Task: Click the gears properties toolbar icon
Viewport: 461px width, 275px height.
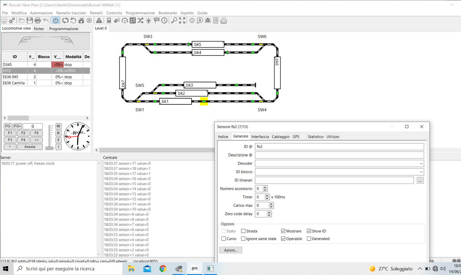Action: 12,21
